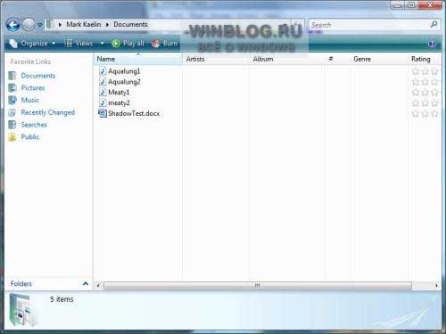This screenshot has height=334, width=446.
Task: Click the blue Help question mark icon
Action: [432, 44]
